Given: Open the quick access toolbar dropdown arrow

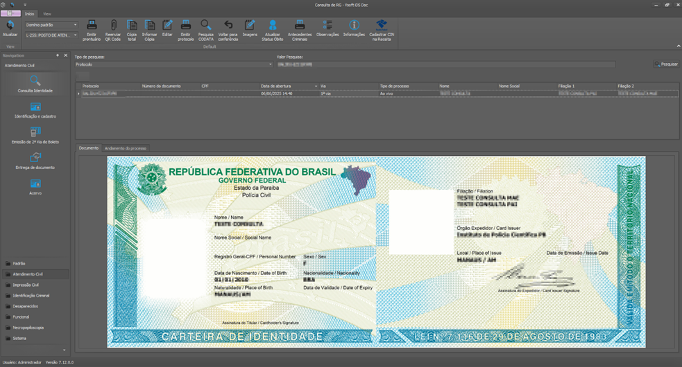Looking at the screenshot, I should coord(25,5).
